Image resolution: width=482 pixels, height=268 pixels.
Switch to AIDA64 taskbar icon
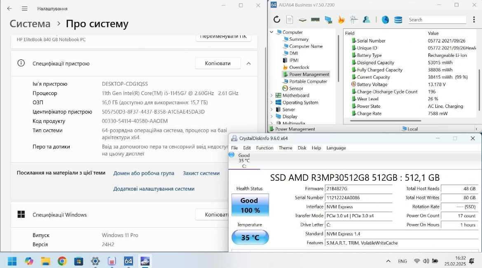pyautogui.click(x=128, y=261)
